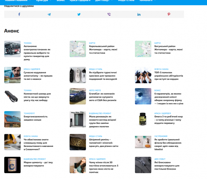
Task: Open the solar panels roof thumbnail
Action: tap(12, 119)
